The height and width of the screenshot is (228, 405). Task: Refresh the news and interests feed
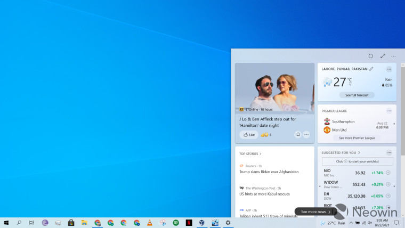point(371,56)
